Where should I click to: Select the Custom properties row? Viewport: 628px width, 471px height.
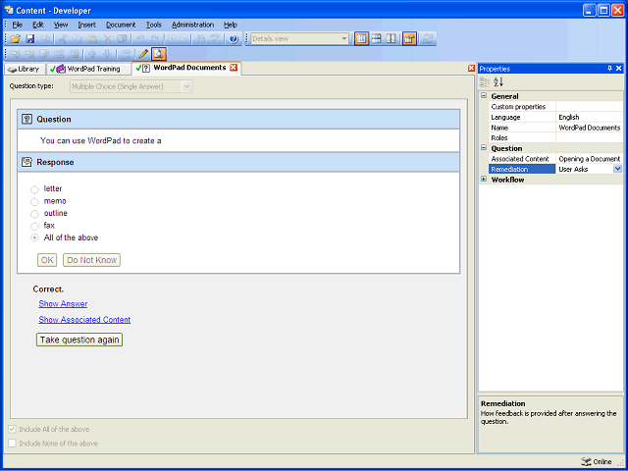coord(555,107)
